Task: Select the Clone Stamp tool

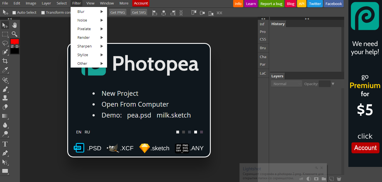Action: [5, 98]
